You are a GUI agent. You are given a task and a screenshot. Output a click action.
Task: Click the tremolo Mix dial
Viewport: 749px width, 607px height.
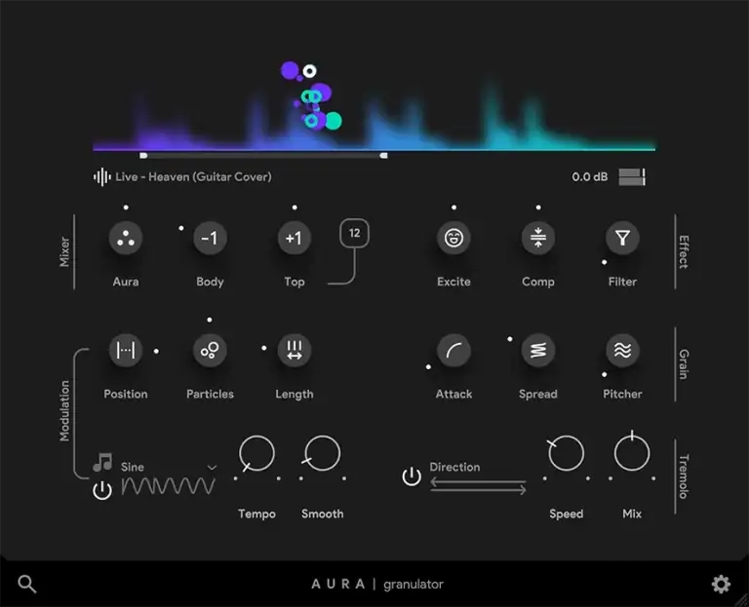[632, 452]
